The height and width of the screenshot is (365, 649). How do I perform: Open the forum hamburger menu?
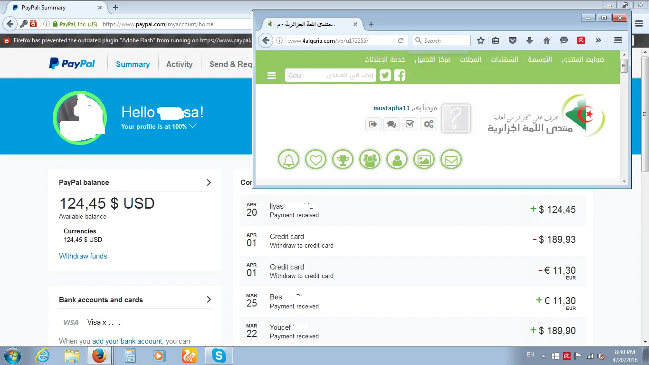[x=272, y=75]
